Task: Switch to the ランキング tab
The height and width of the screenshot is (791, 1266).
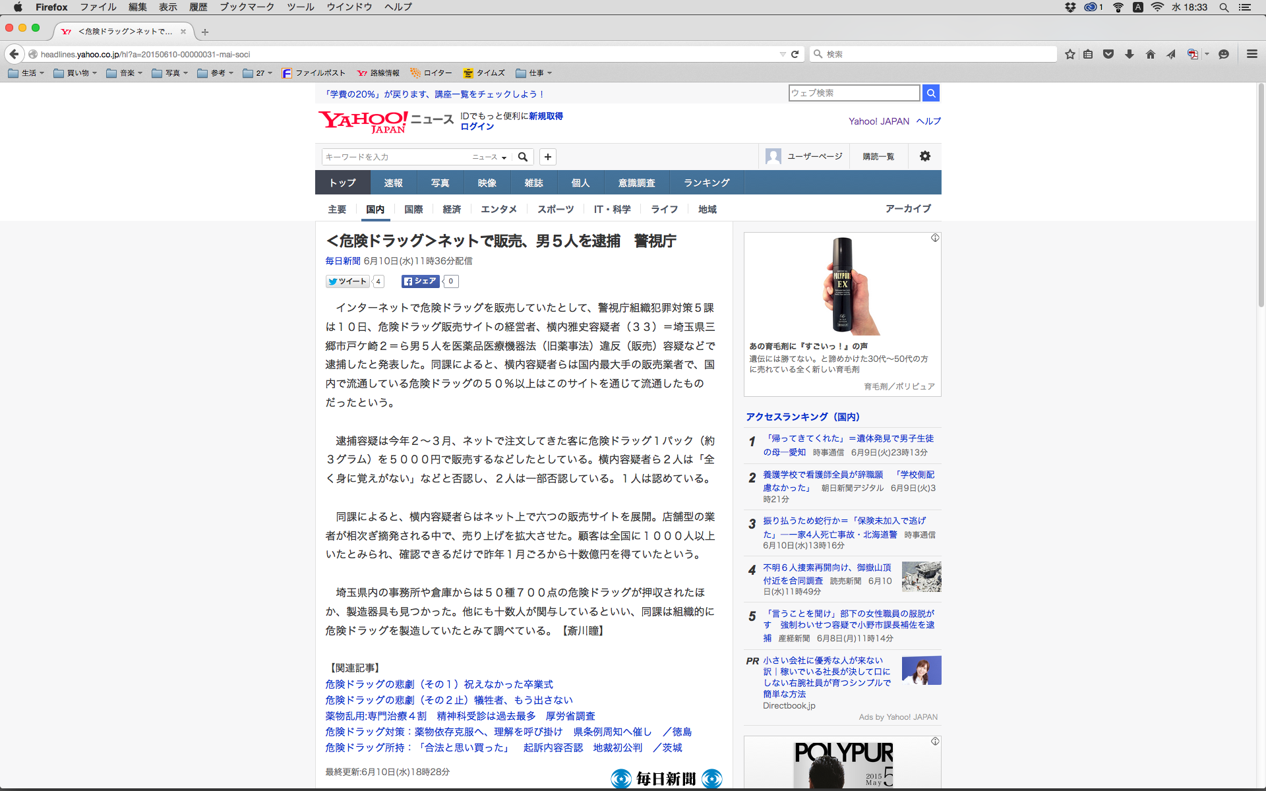Action: click(706, 183)
